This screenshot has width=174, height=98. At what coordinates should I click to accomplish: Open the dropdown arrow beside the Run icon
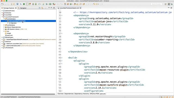coord(52,4)
